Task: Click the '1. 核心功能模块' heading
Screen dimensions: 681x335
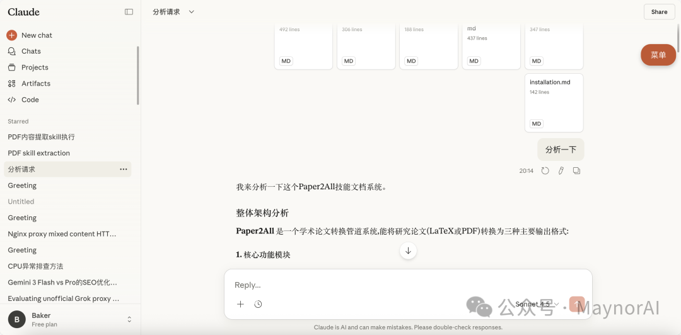Action: pyautogui.click(x=263, y=255)
